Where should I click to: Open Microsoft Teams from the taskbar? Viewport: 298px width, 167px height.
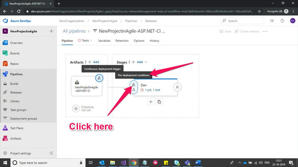(x=188, y=163)
